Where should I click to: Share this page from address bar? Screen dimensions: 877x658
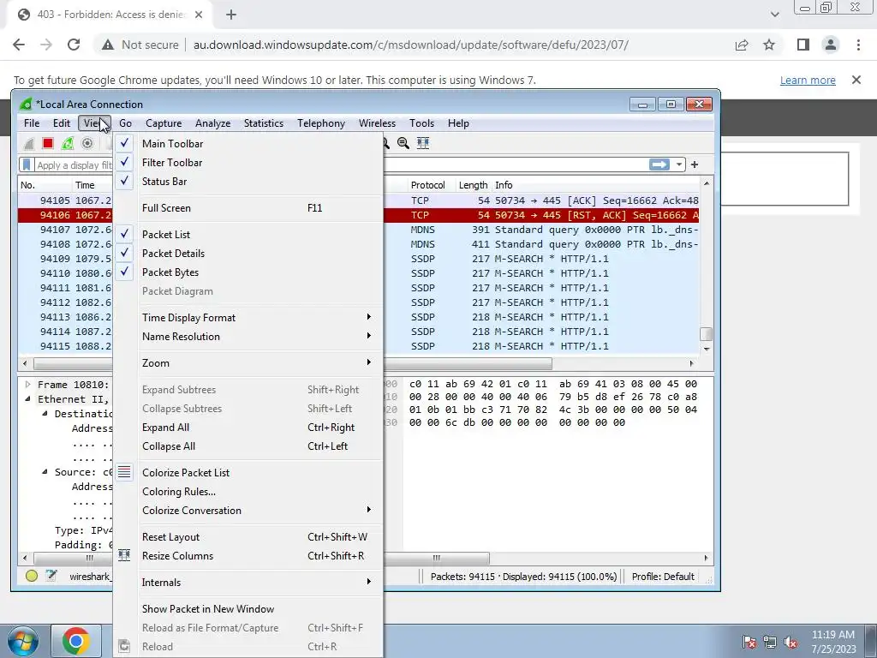pyautogui.click(x=742, y=45)
